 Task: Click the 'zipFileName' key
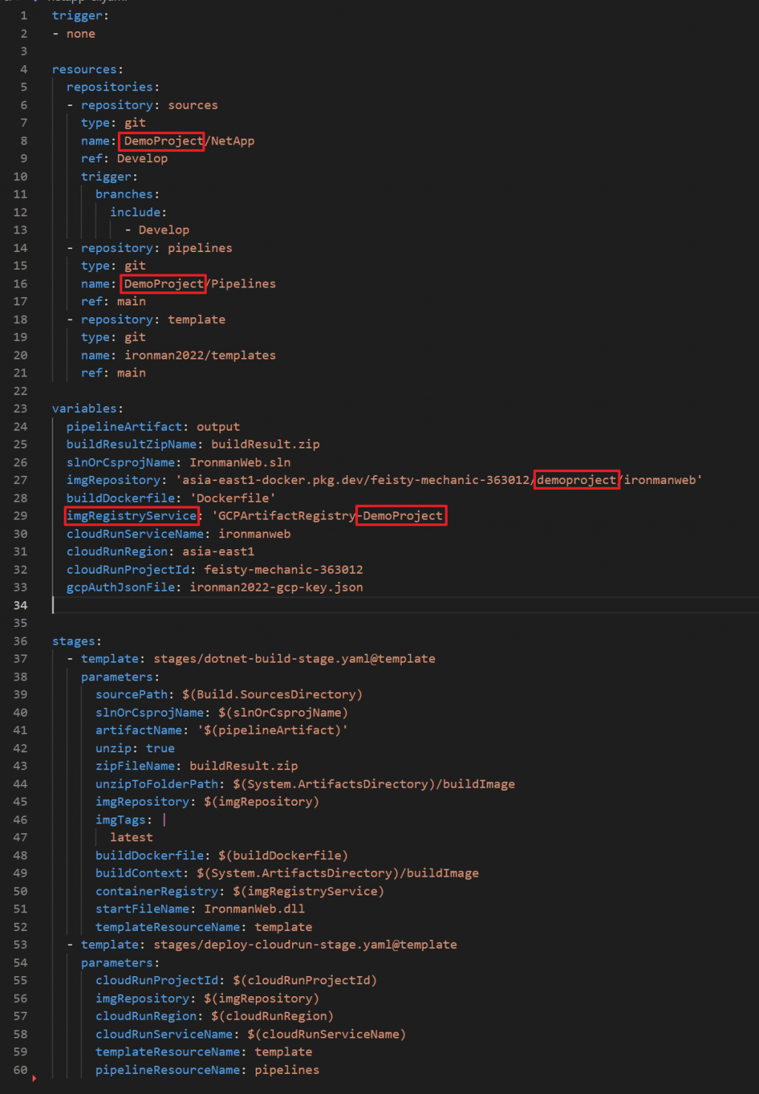(135, 766)
